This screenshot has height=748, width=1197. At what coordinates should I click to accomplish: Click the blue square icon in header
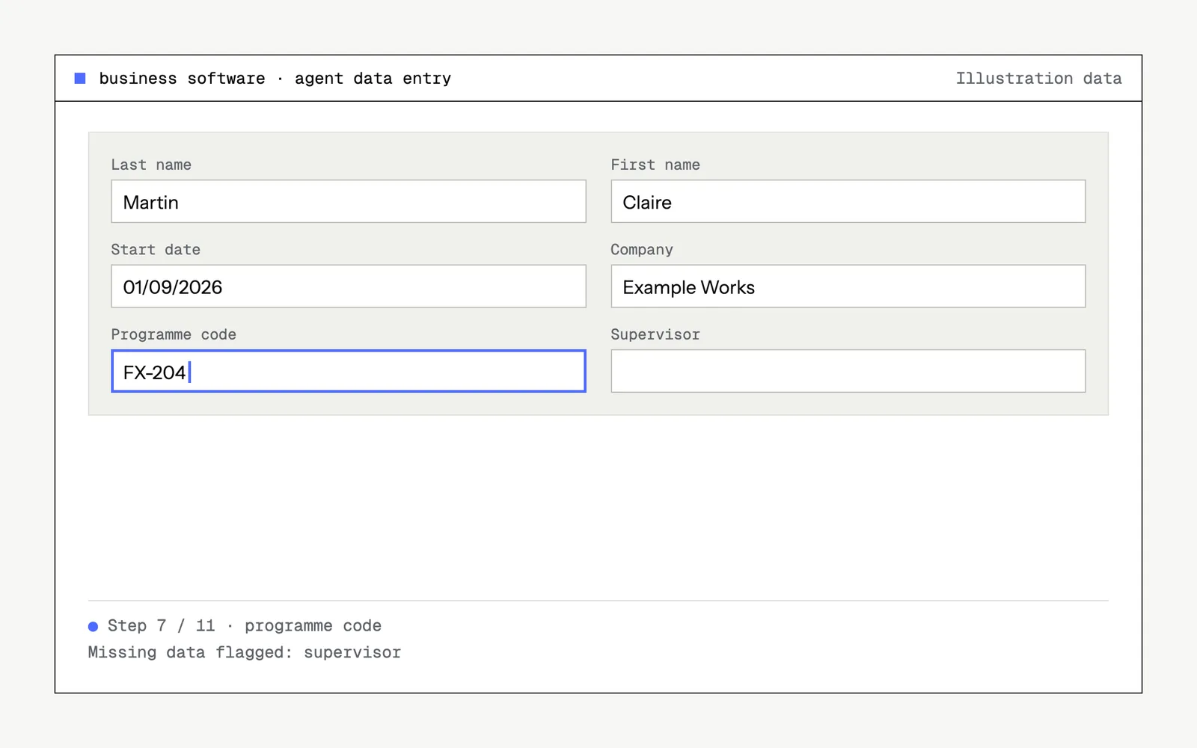click(x=80, y=79)
